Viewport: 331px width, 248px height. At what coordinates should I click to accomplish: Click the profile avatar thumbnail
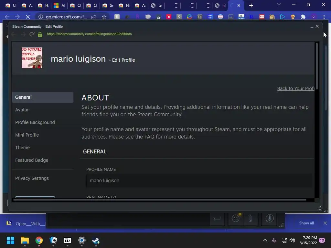[32, 58]
